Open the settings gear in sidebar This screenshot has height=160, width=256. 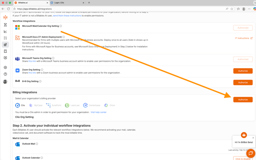click(5, 67)
